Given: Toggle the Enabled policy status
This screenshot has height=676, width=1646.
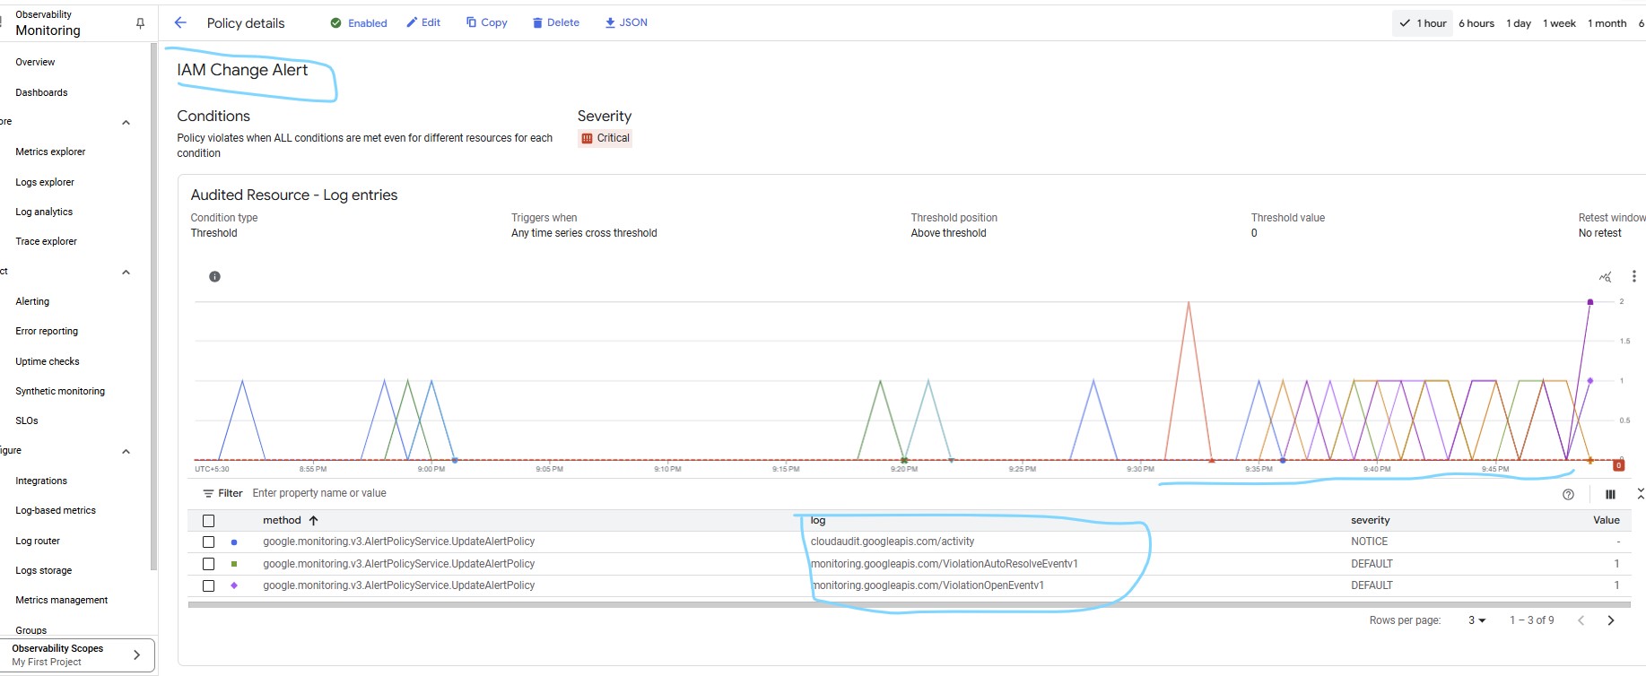Looking at the screenshot, I should [359, 23].
